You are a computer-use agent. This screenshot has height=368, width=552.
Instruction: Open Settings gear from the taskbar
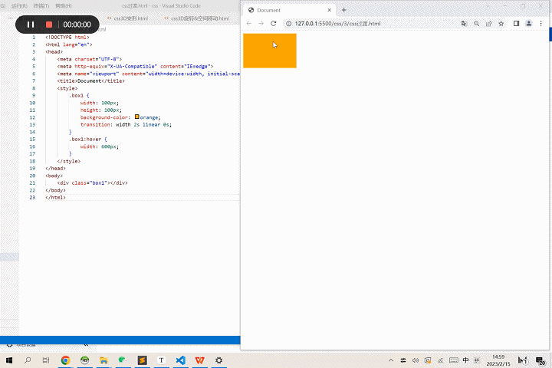click(219, 360)
